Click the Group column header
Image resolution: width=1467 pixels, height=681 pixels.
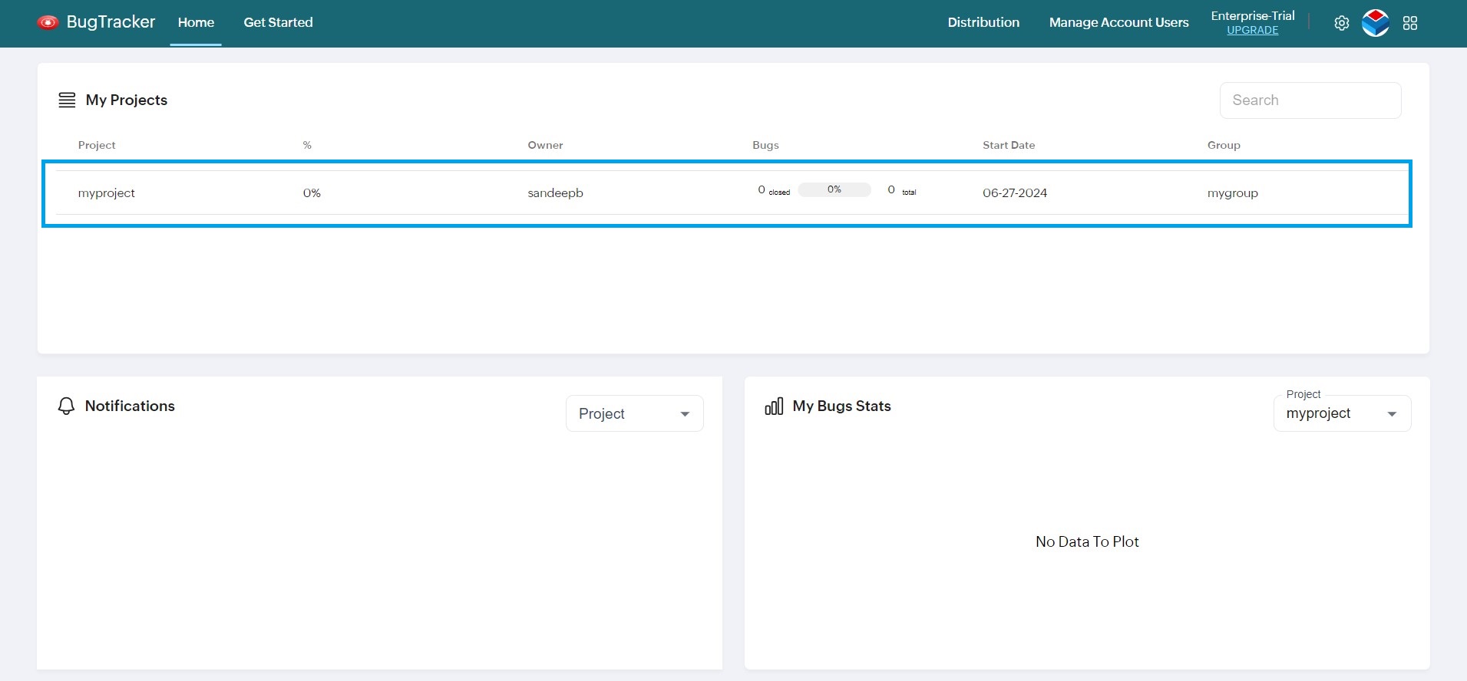coord(1224,145)
